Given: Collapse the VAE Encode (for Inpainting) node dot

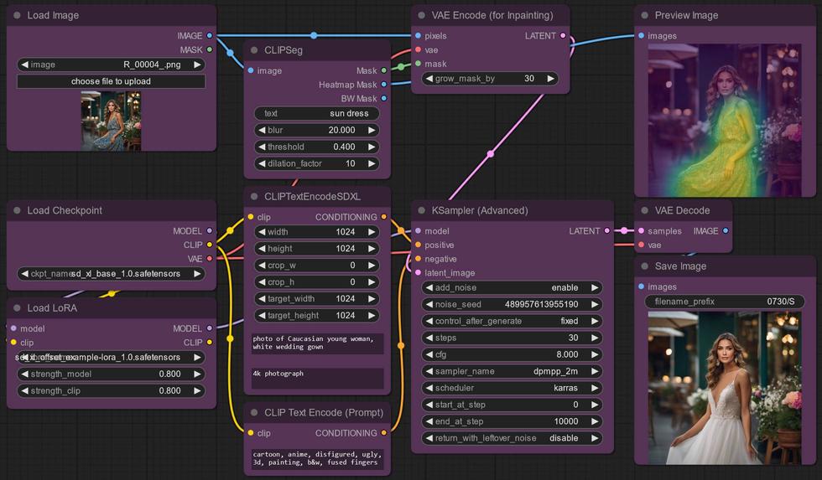Looking at the screenshot, I should coord(421,15).
